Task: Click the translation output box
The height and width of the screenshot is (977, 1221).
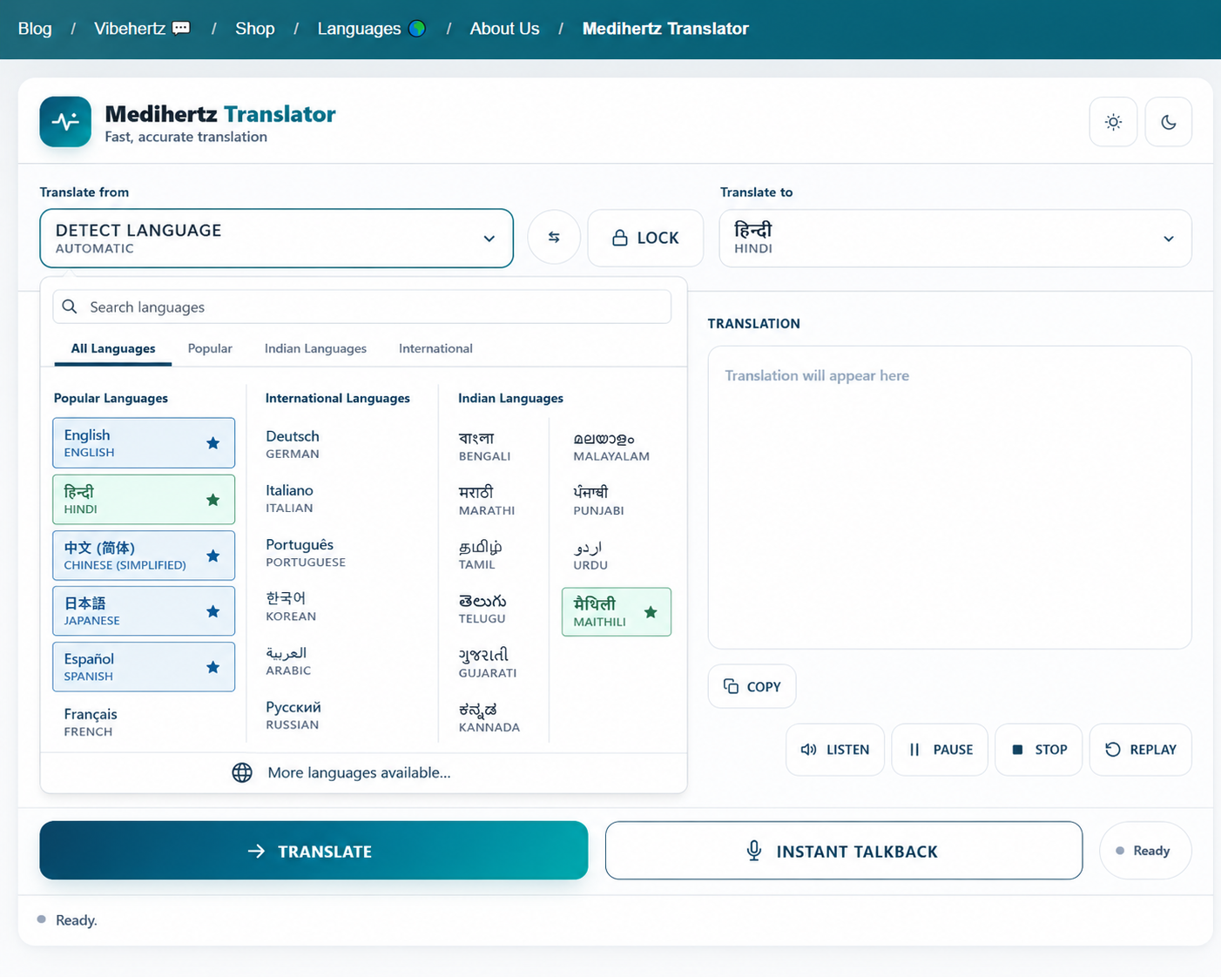Action: click(949, 497)
